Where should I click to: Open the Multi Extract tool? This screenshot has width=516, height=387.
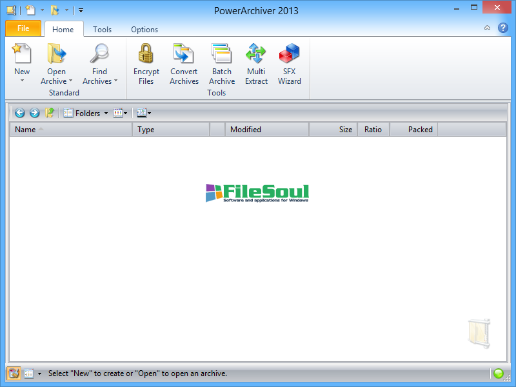point(256,64)
